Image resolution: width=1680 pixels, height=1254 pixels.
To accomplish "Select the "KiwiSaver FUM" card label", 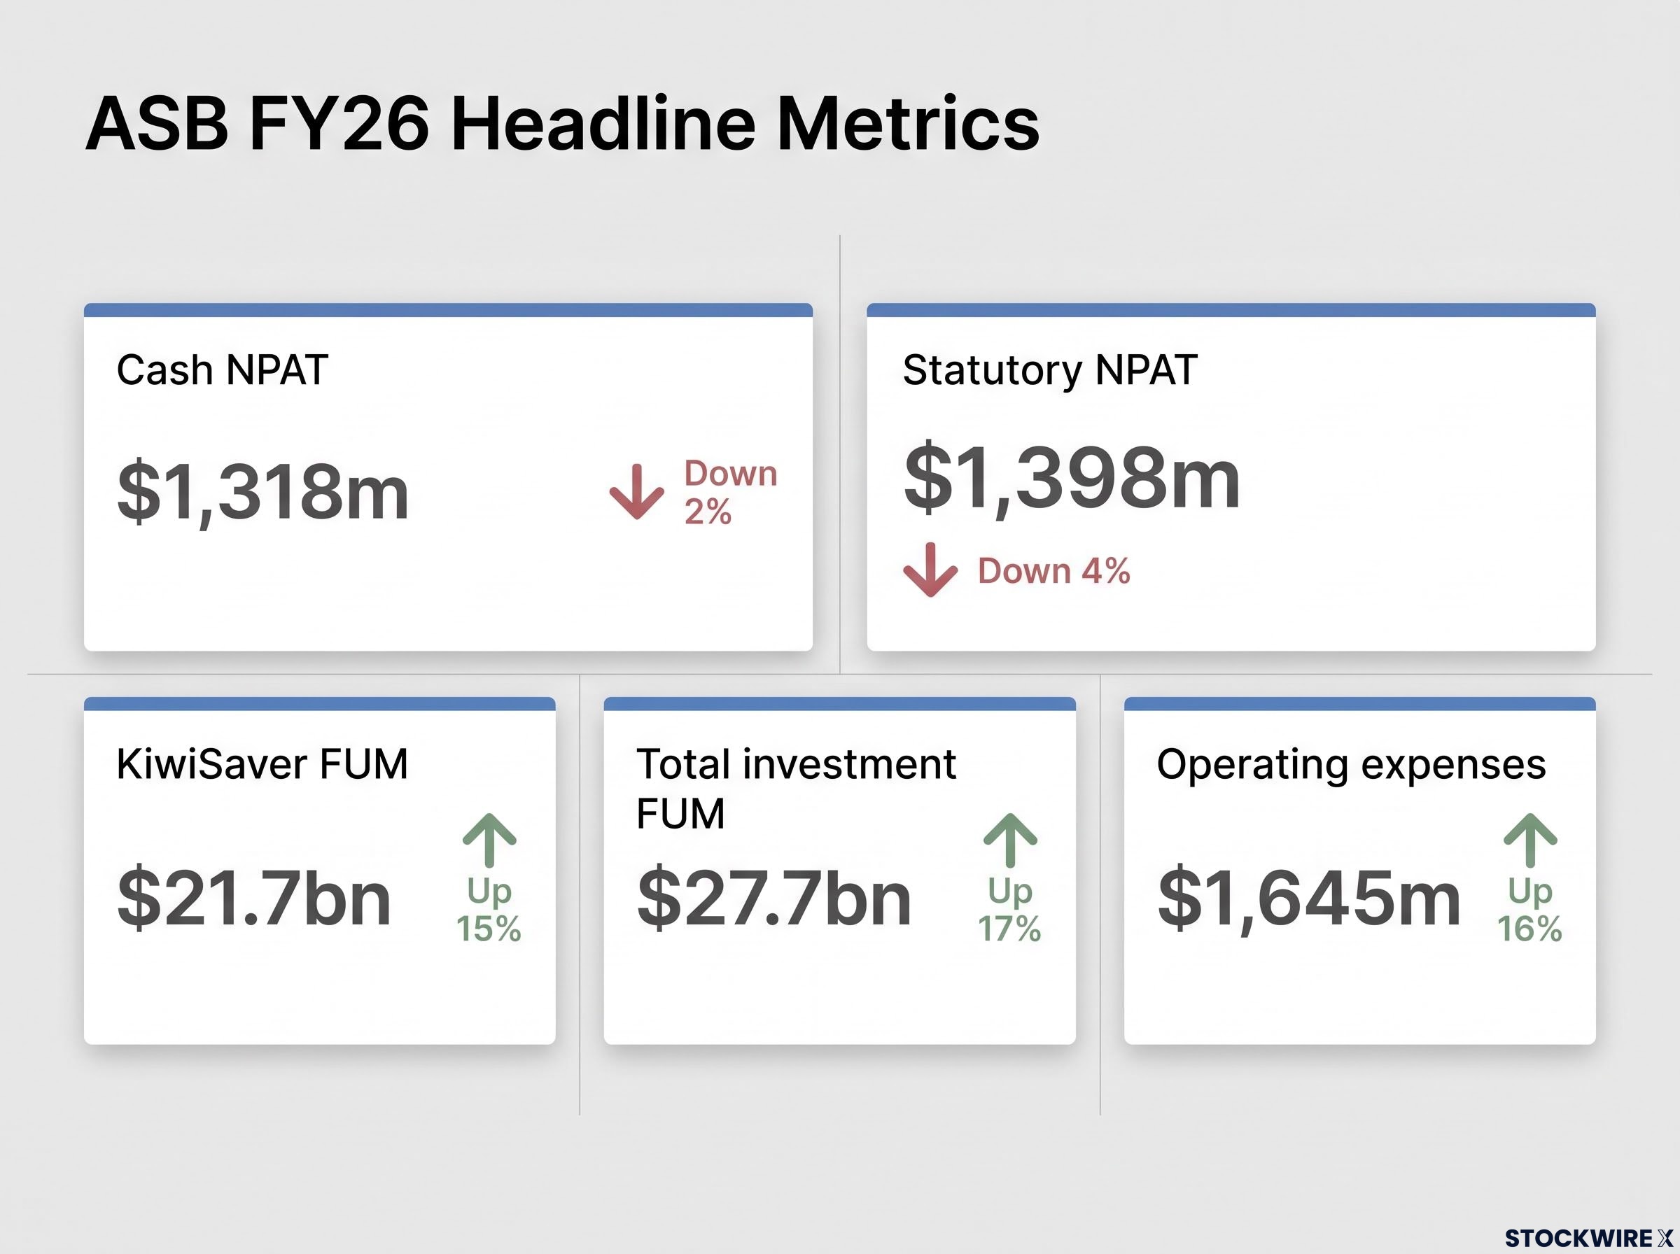I will [x=262, y=764].
